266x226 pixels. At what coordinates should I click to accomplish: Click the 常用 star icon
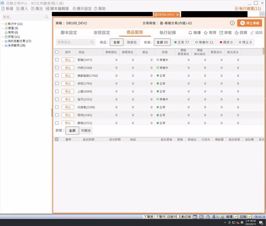205,33
